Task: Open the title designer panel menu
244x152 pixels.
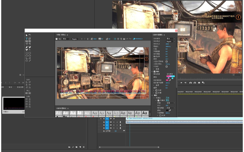Action: pyautogui.click(x=67, y=35)
